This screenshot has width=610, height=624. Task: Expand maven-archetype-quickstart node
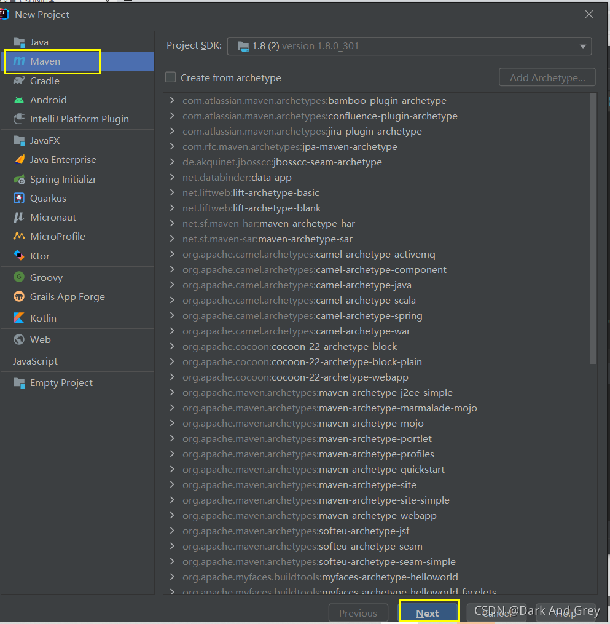click(172, 469)
